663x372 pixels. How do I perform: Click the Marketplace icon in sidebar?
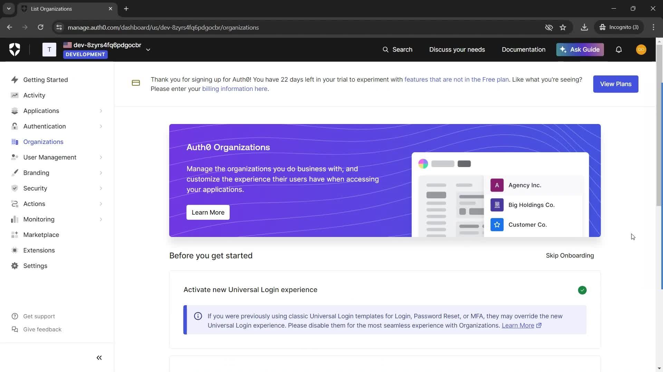tap(15, 235)
